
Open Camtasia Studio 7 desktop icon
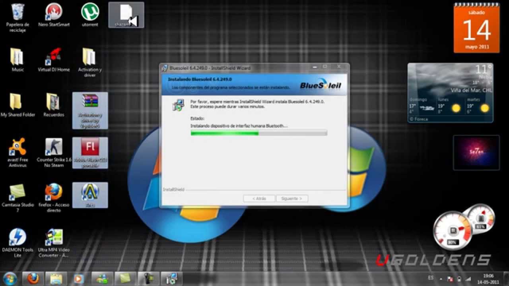[x=17, y=198]
